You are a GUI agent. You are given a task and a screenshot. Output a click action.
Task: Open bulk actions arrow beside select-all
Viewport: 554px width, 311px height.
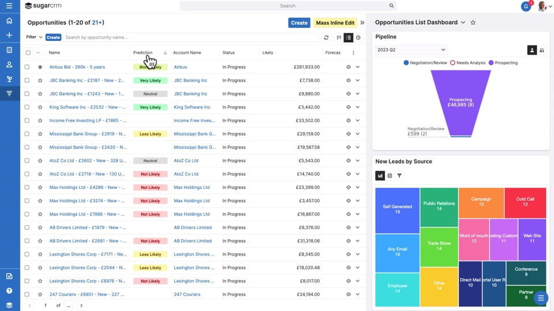pos(38,52)
